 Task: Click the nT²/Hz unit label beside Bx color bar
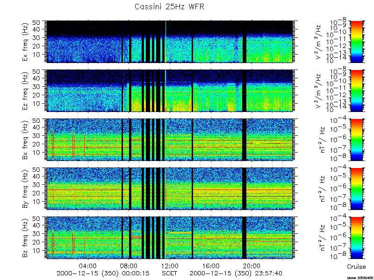322,140
